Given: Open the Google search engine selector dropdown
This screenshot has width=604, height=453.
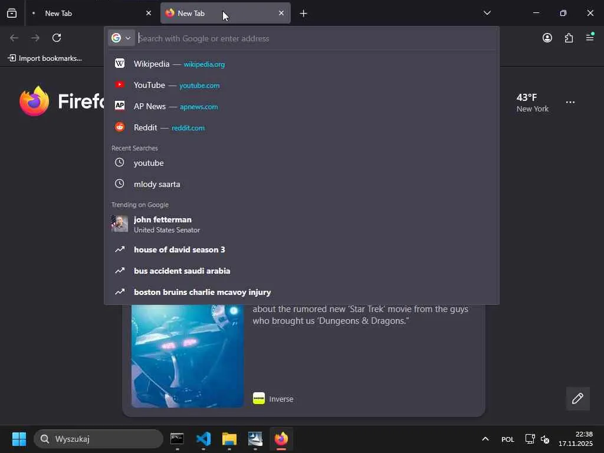Looking at the screenshot, I should coord(122,38).
